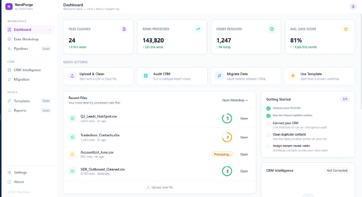
Task: Click the Not Connected badge
Action: pyautogui.click(x=337, y=170)
